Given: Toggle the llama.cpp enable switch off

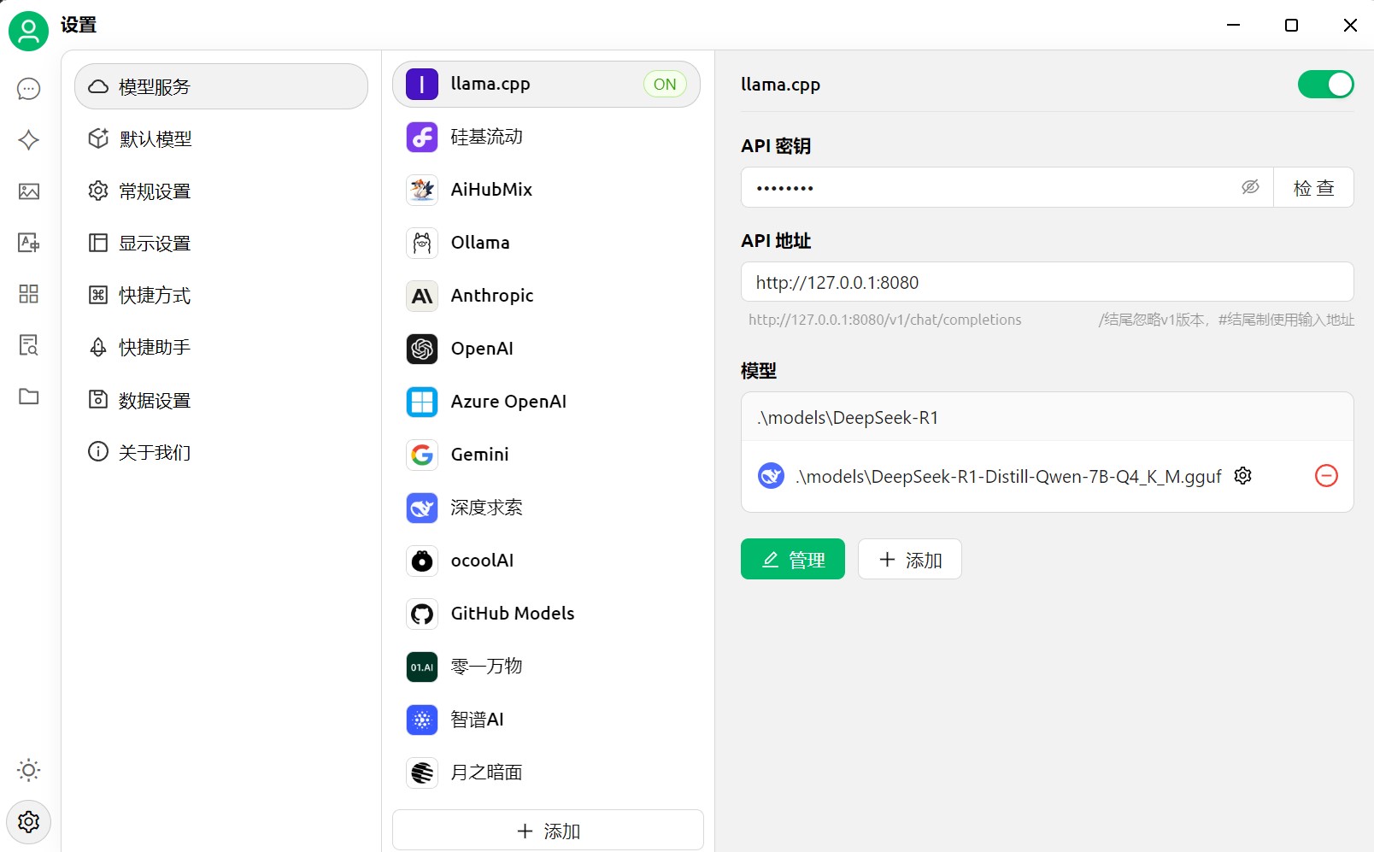Looking at the screenshot, I should point(1325,85).
